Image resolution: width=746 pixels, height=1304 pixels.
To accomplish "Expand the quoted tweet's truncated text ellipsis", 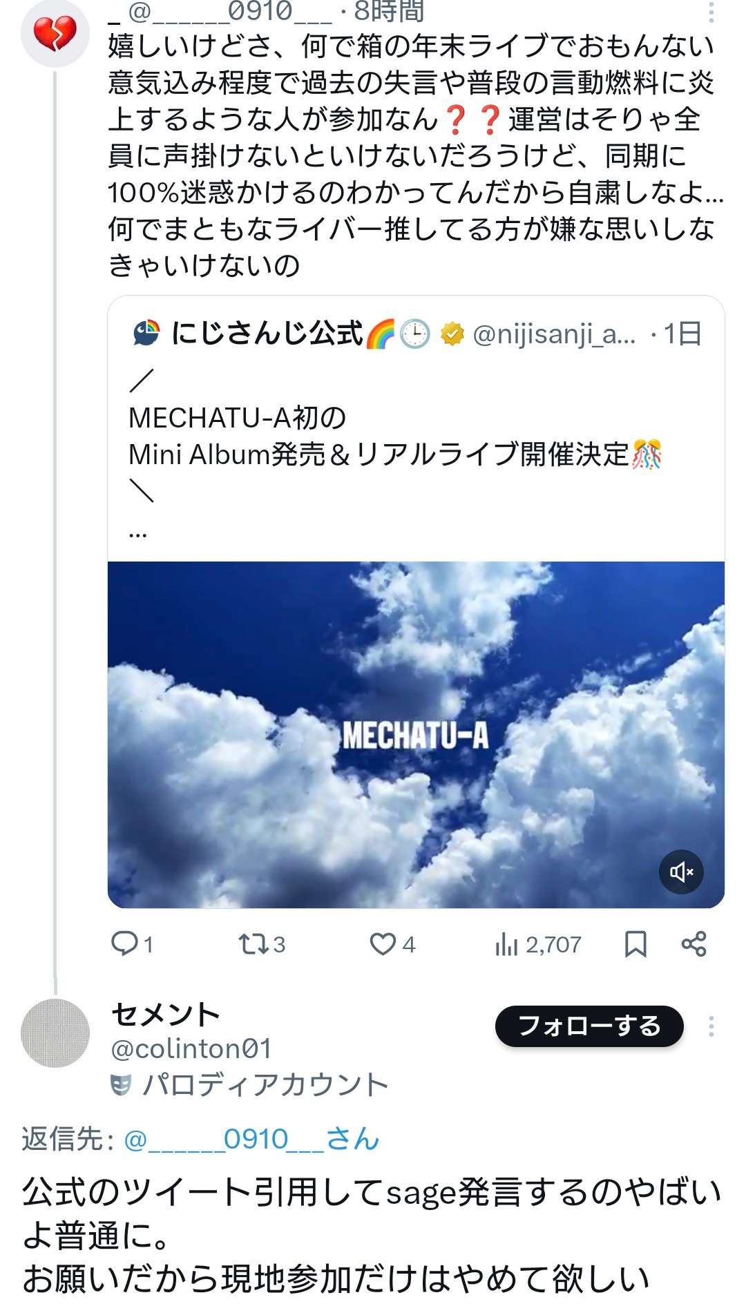I will (138, 532).
